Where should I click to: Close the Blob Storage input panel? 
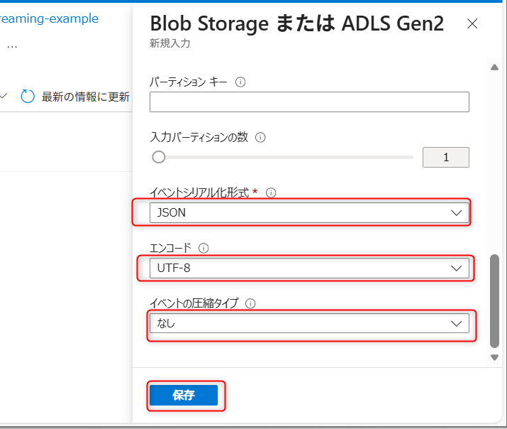[472, 24]
